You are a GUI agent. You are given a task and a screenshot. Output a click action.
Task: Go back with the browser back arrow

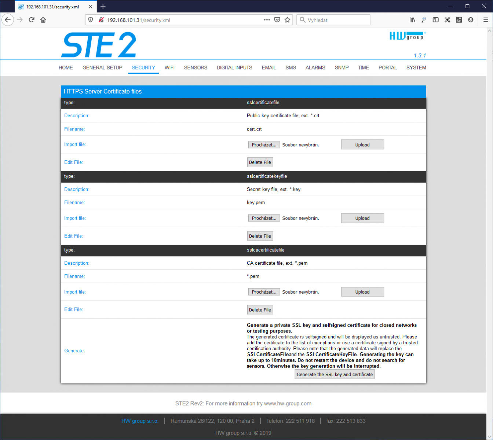(8, 20)
